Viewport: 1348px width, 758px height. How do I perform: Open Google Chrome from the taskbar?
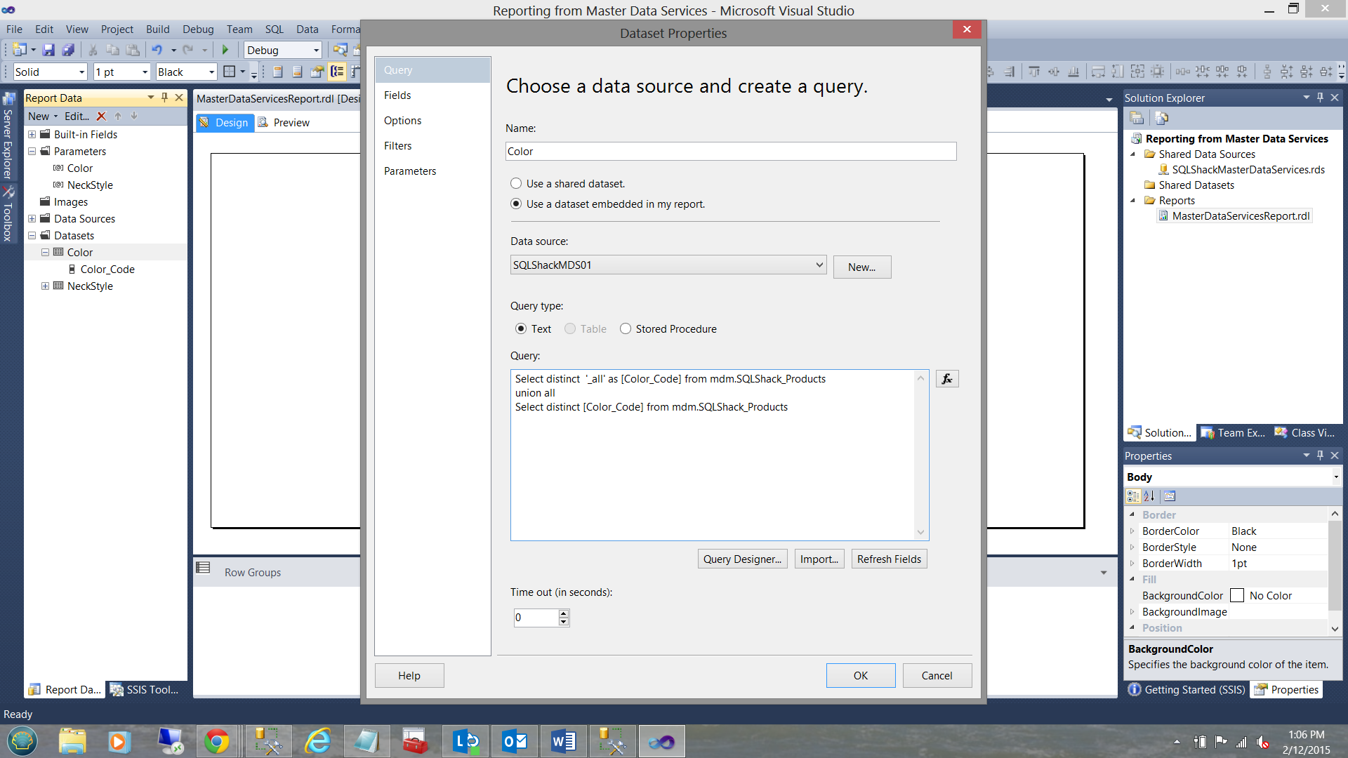[x=216, y=741]
